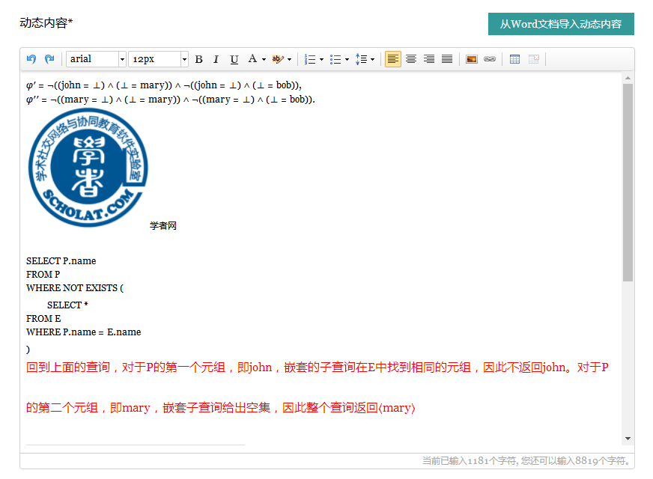The image size is (653, 479).
Task: Toggle italic formatting
Action: tap(216, 59)
